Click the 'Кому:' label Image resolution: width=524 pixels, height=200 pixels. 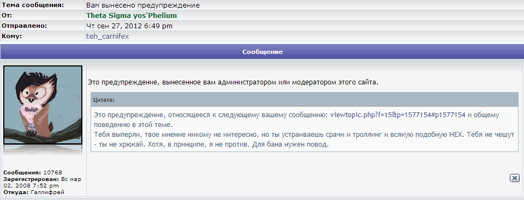click(11, 36)
